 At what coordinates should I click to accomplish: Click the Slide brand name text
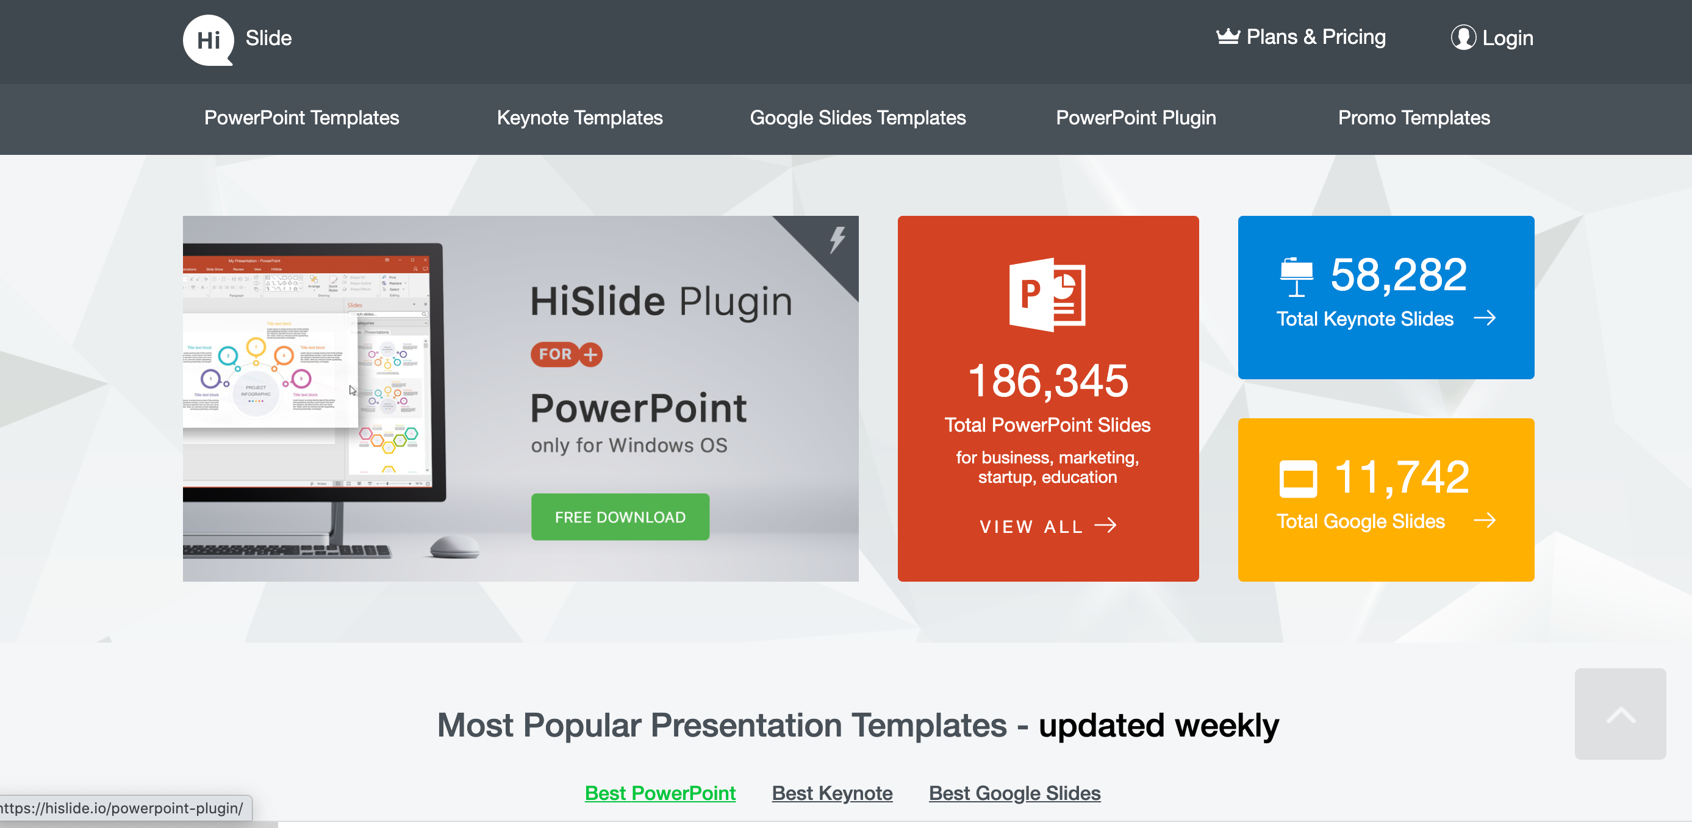268,38
